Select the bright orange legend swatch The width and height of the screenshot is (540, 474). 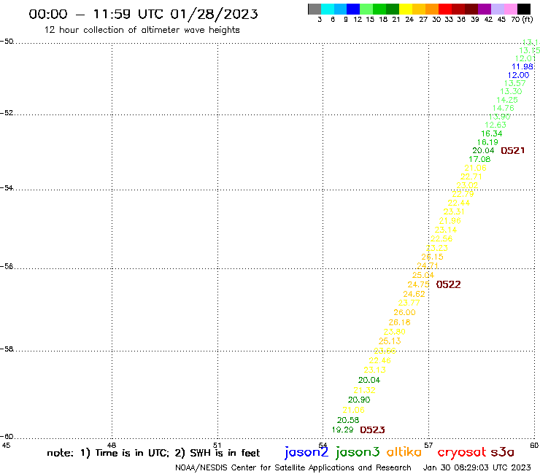coord(432,9)
